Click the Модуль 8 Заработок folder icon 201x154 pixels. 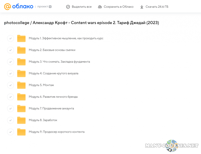(x=21, y=120)
